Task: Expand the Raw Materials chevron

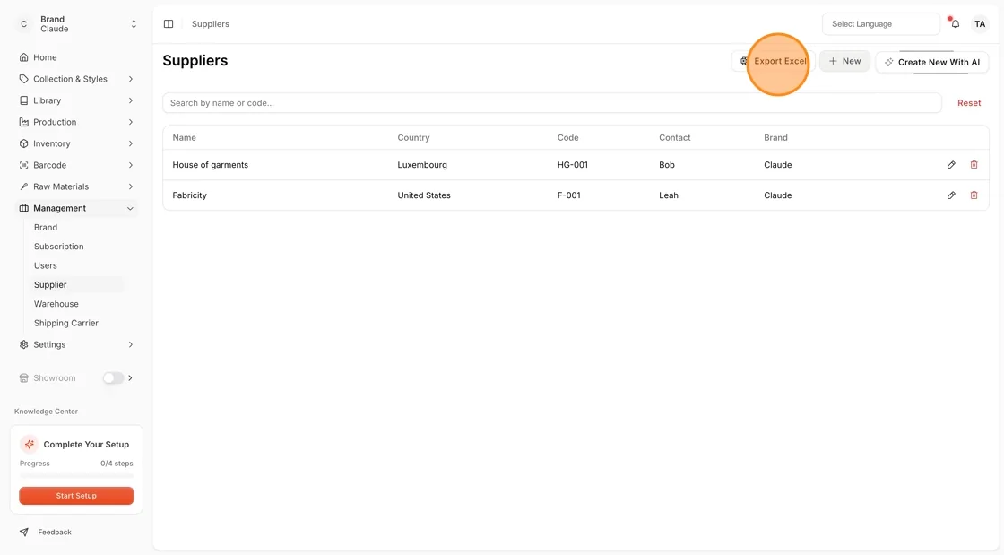Action: click(x=131, y=186)
